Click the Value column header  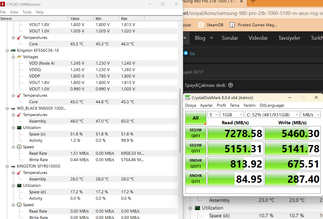click(81, 19)
